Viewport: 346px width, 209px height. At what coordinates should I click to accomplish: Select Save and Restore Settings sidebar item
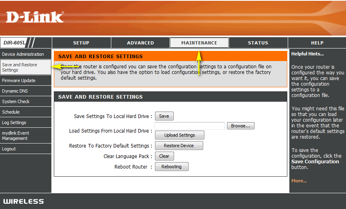(x=25, y=67)
